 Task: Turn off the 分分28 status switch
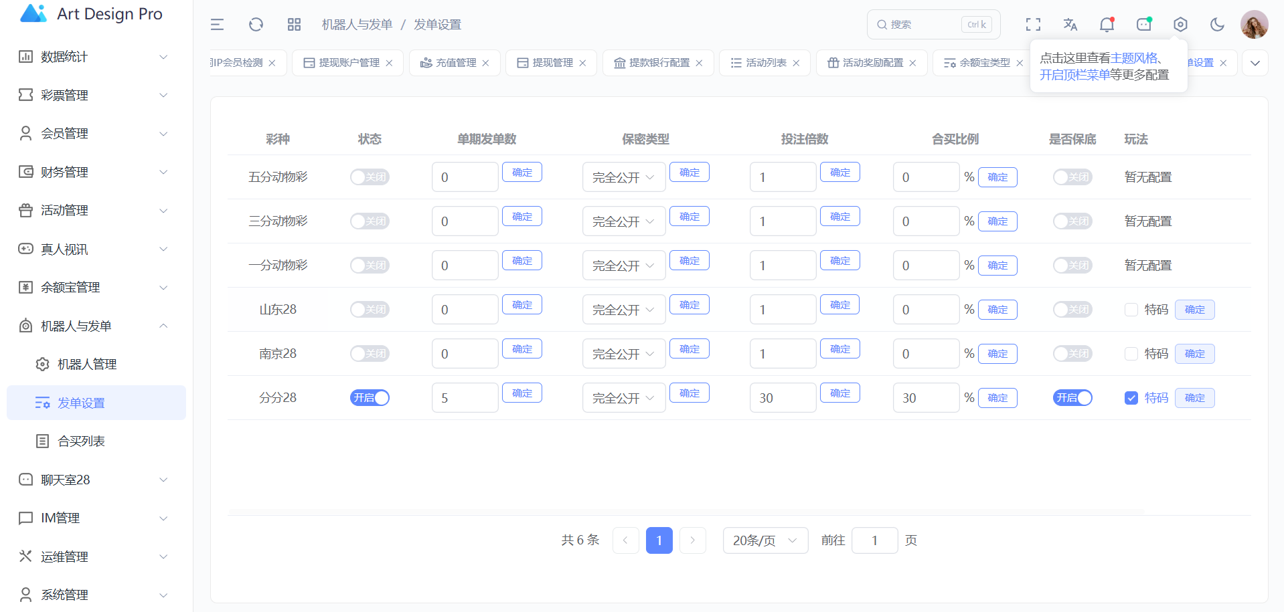pyautogui.click(x=370, y=398)
